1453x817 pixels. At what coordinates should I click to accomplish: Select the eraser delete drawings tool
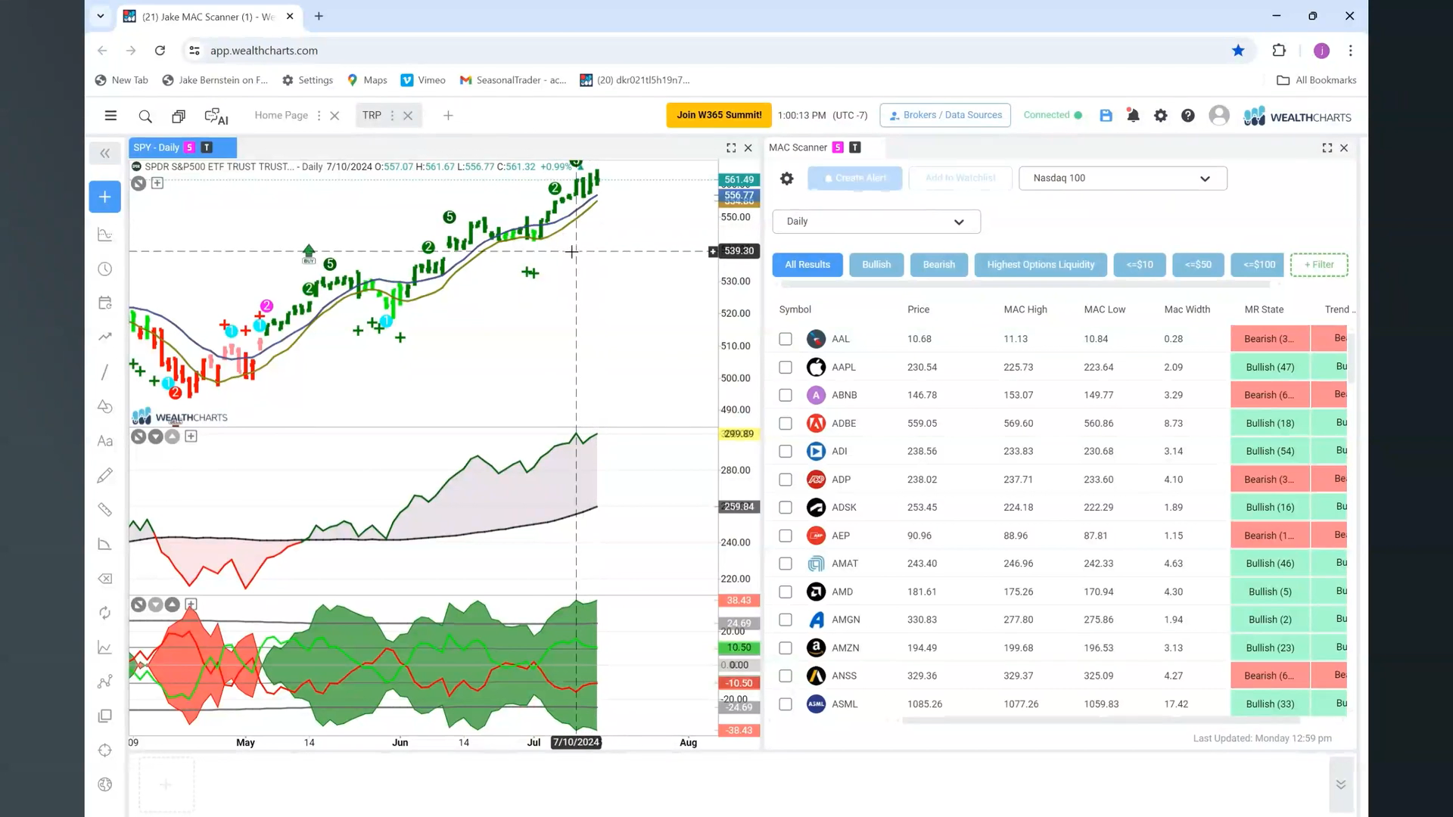[105, 579]
